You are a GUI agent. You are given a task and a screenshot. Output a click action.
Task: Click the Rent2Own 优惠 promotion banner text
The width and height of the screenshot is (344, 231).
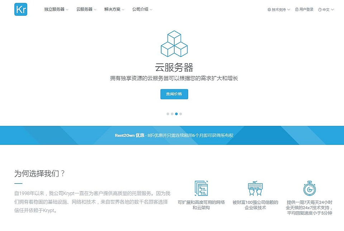click(x=174, y=135)
